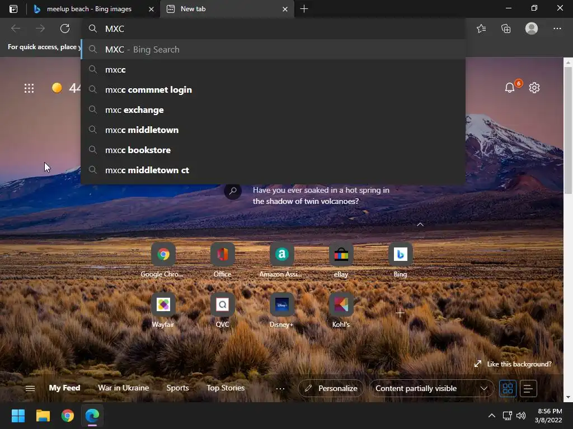Choose mxc exchange suggestion
The image size is (573, 429).
(x=273, y=109)
